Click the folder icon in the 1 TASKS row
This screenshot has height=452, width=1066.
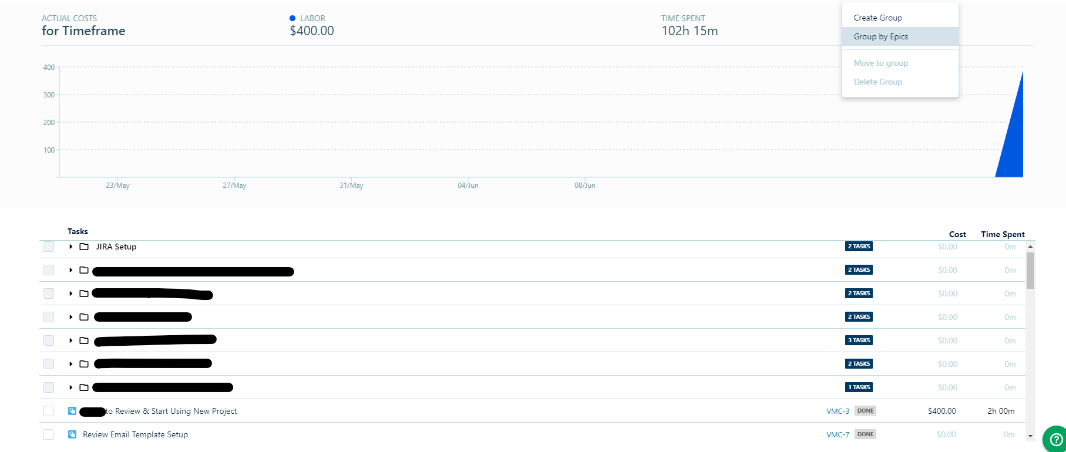(x=84, y=387)
